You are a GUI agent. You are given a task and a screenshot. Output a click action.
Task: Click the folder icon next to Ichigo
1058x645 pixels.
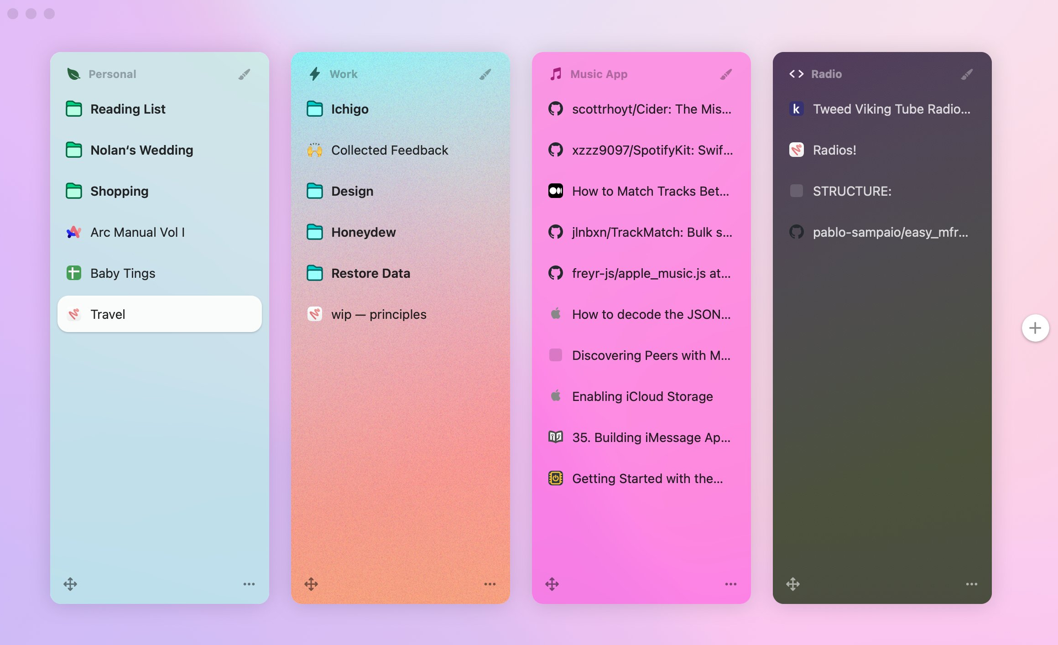click(315, 109)
